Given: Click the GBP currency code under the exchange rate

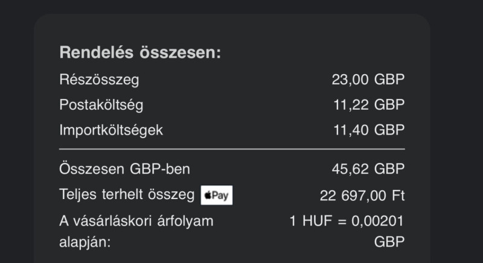Looking at the screenshot, I should pyautogui.click(x=389, y=242).
